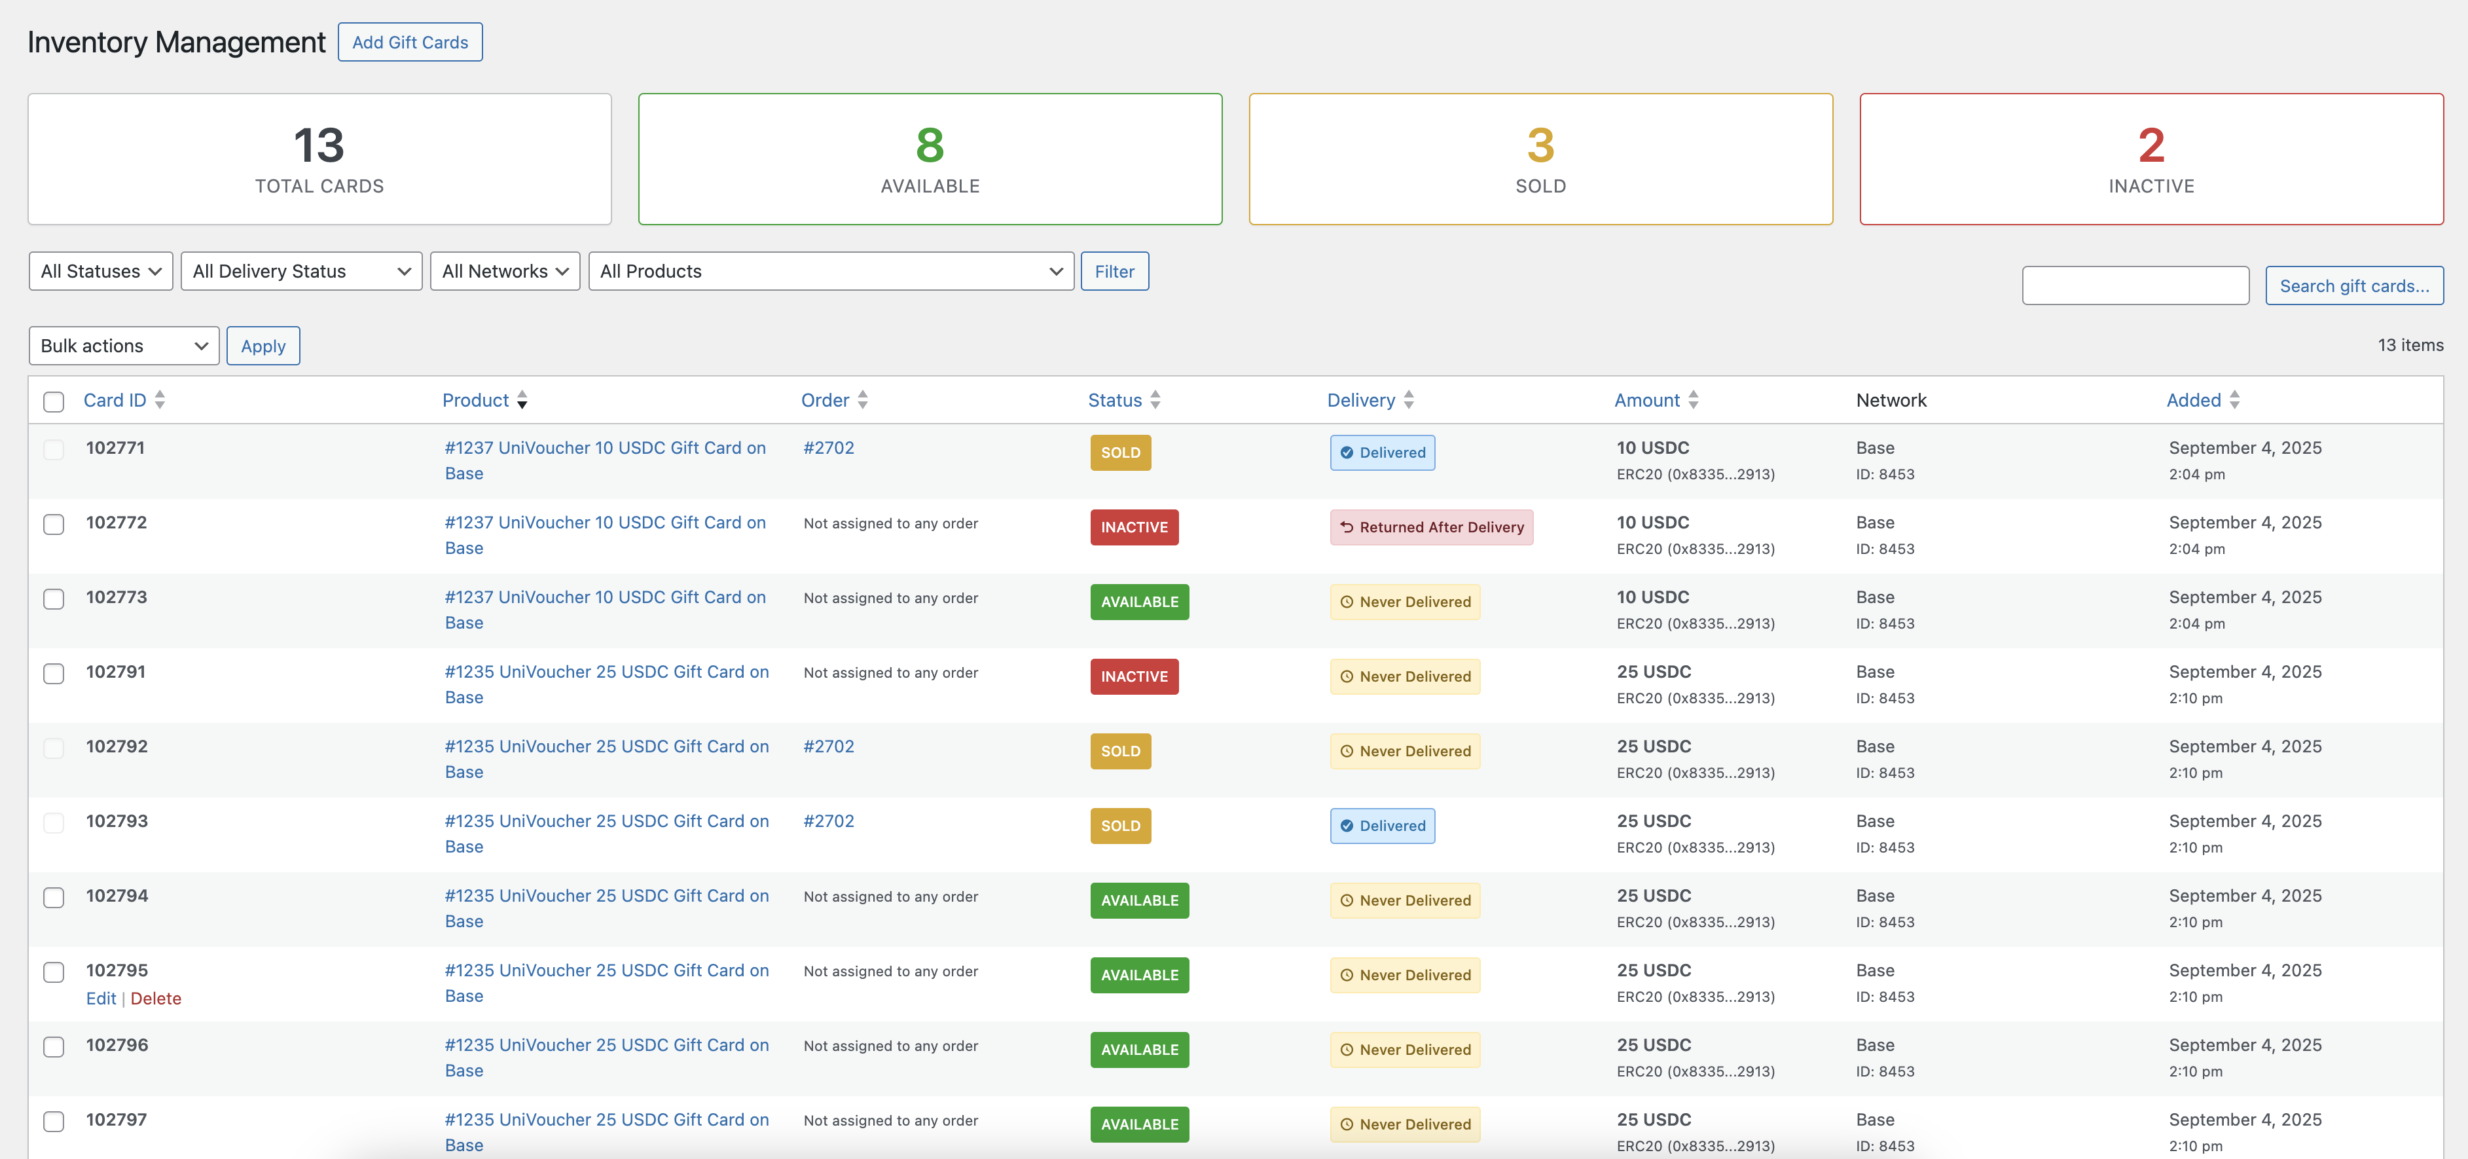The width and height of the screenshot is (2468, 1159).
Task: Click Returned After Delivery badge on card 102772
Action: [1430, 527]
